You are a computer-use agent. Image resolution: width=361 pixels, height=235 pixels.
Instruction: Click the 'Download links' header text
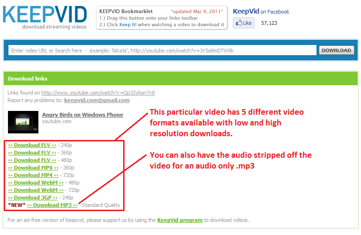(28, 79)
